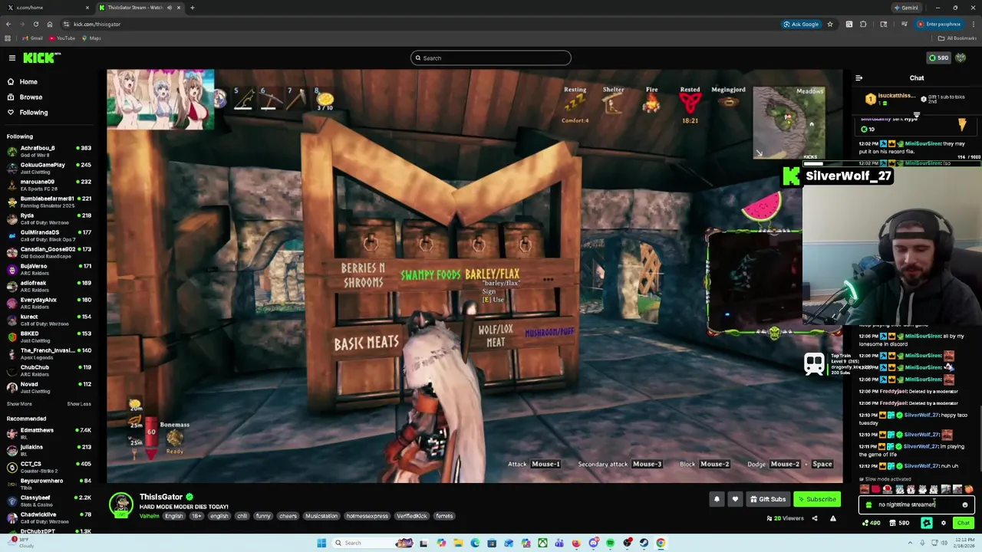Open user profile avatar in header
Screen dimensions: 982x552
[961, 58]
